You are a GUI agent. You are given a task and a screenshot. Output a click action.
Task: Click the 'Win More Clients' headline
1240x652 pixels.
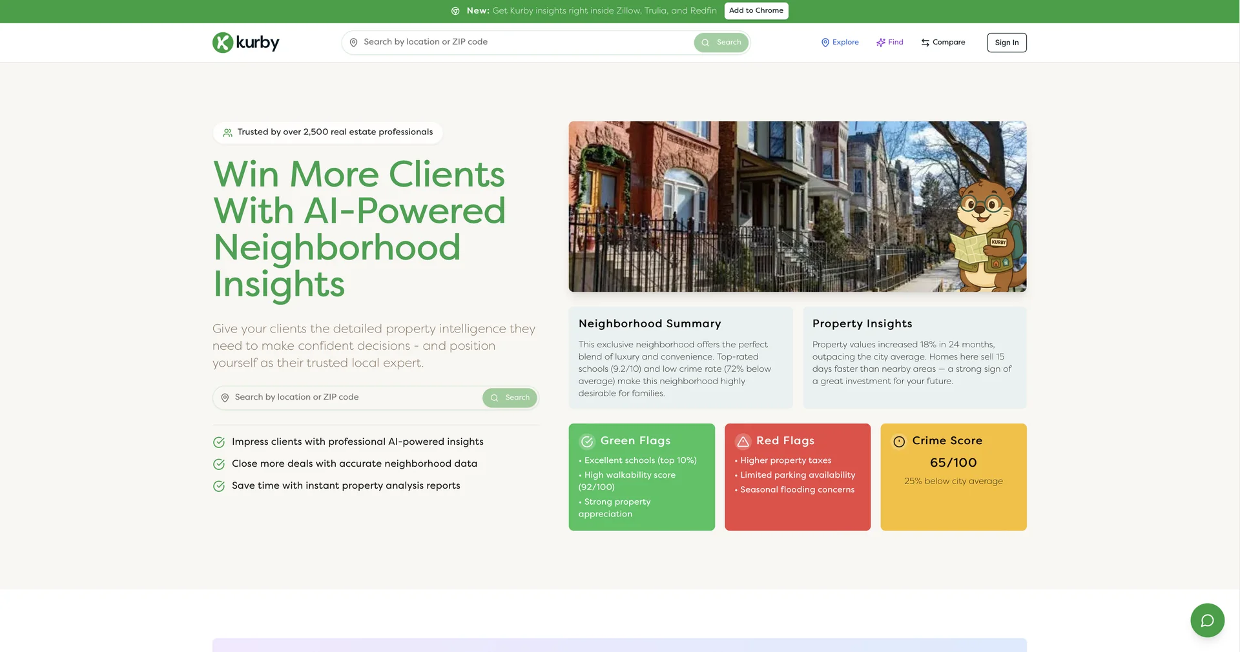coord(359,229)
